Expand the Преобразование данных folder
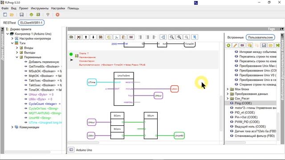 click(x=228, y=94)
